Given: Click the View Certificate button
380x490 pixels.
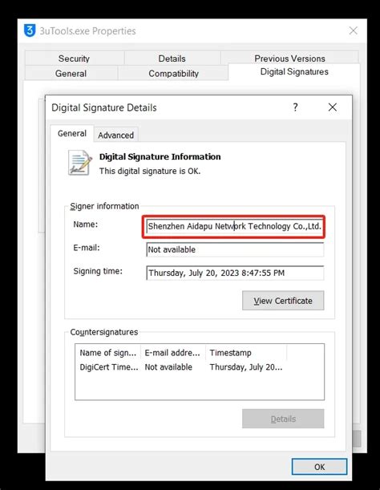Looking at the screenshot, I should click(283, 301).
